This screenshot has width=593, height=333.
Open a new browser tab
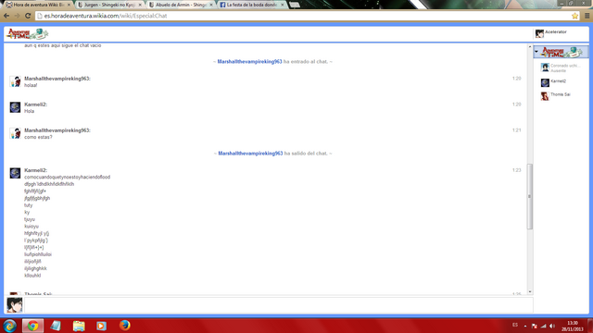pos(295,5)
